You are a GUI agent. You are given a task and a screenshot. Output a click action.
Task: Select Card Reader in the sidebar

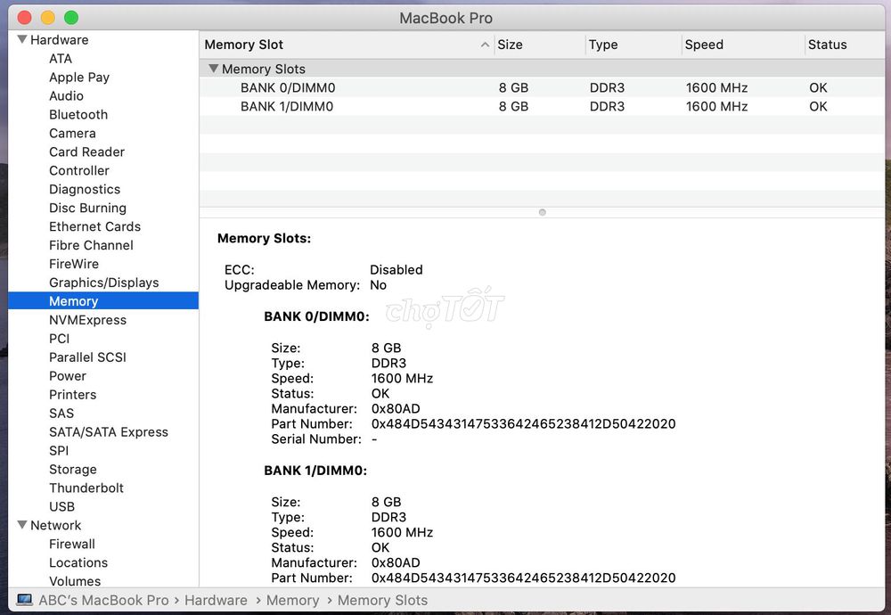coord(86,152)
